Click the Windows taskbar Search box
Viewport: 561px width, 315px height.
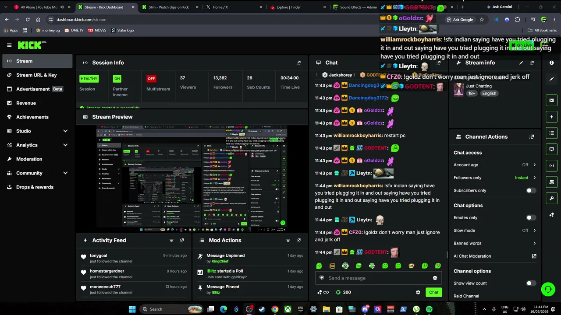pyautogui.click(x=172, y=309)
